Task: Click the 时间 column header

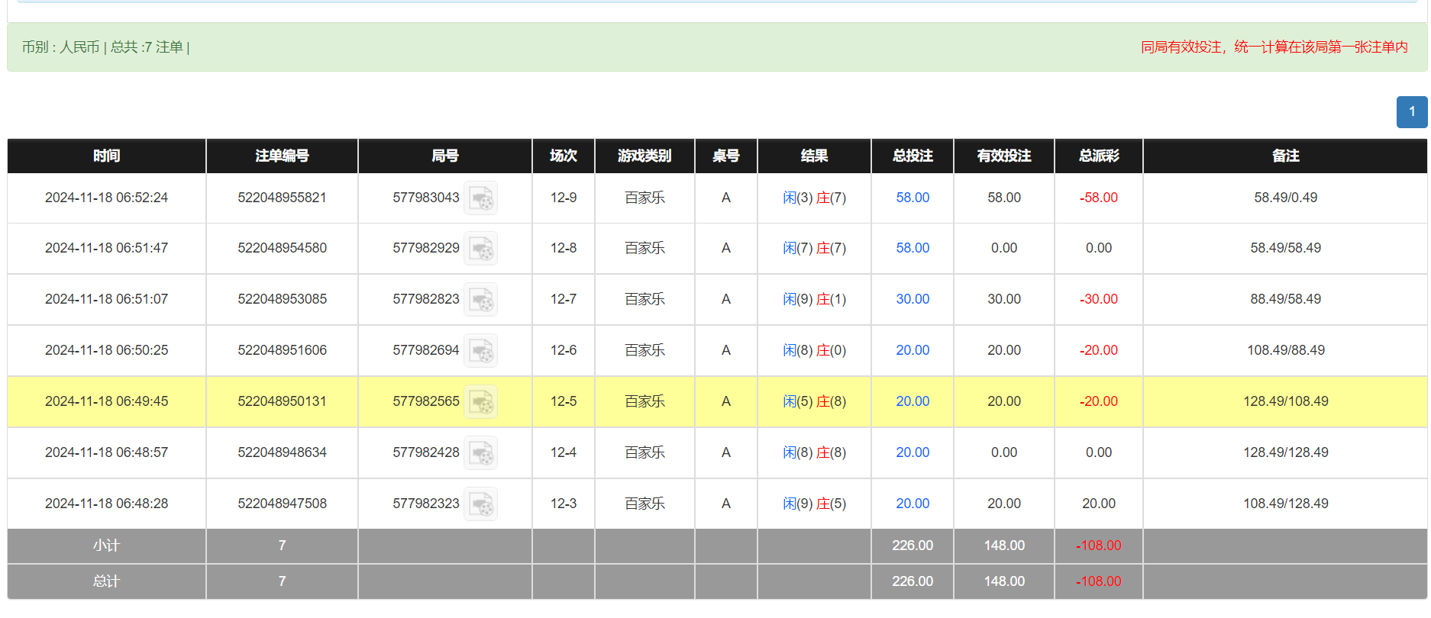Action: [106, 156]
